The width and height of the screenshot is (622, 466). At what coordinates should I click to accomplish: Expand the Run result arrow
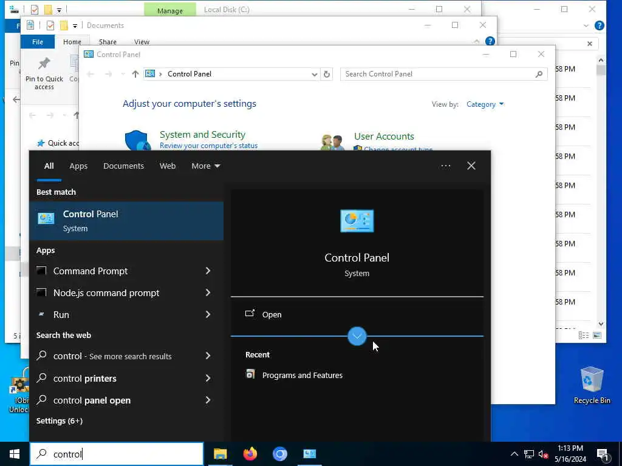(208, 315)
